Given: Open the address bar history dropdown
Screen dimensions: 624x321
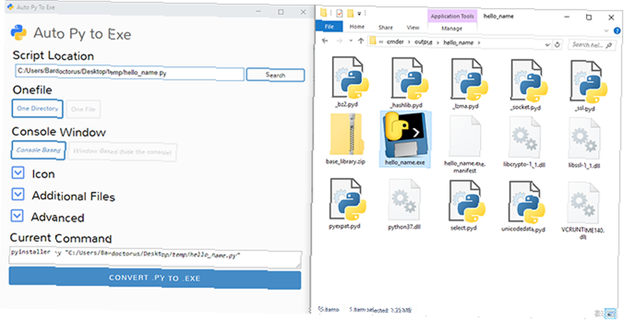Looking at the screenshot, I should pyautogui.click(x=548, y=44).
